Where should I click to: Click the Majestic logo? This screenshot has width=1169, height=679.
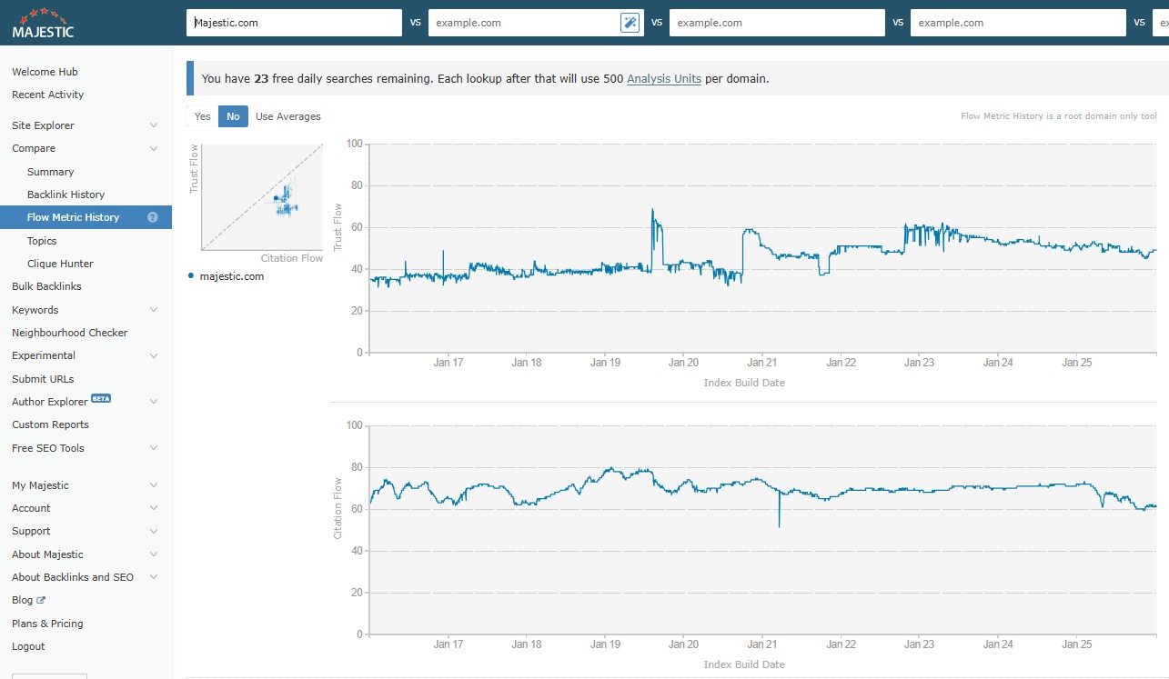tap(43, 23)
